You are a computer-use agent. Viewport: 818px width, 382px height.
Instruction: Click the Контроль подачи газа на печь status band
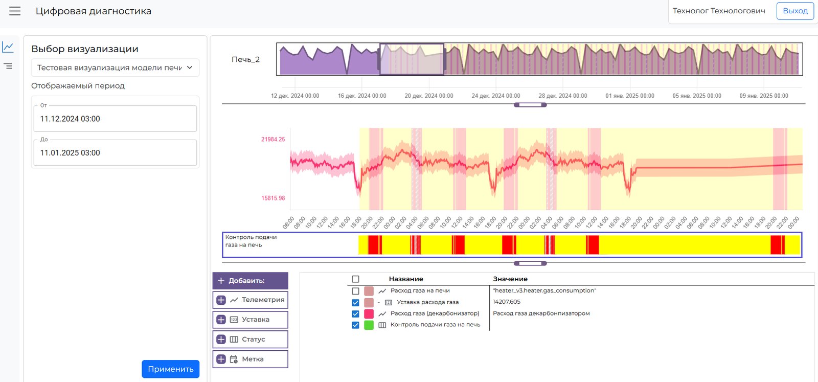point(512,245)
